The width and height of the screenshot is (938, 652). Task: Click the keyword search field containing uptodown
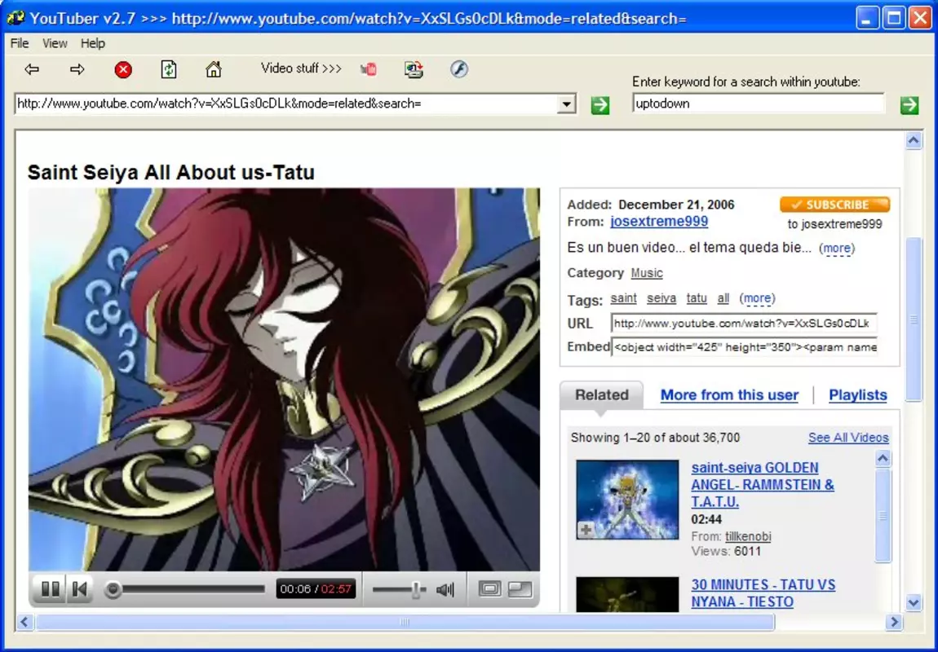pyautogui.click(x=758, y=104)
